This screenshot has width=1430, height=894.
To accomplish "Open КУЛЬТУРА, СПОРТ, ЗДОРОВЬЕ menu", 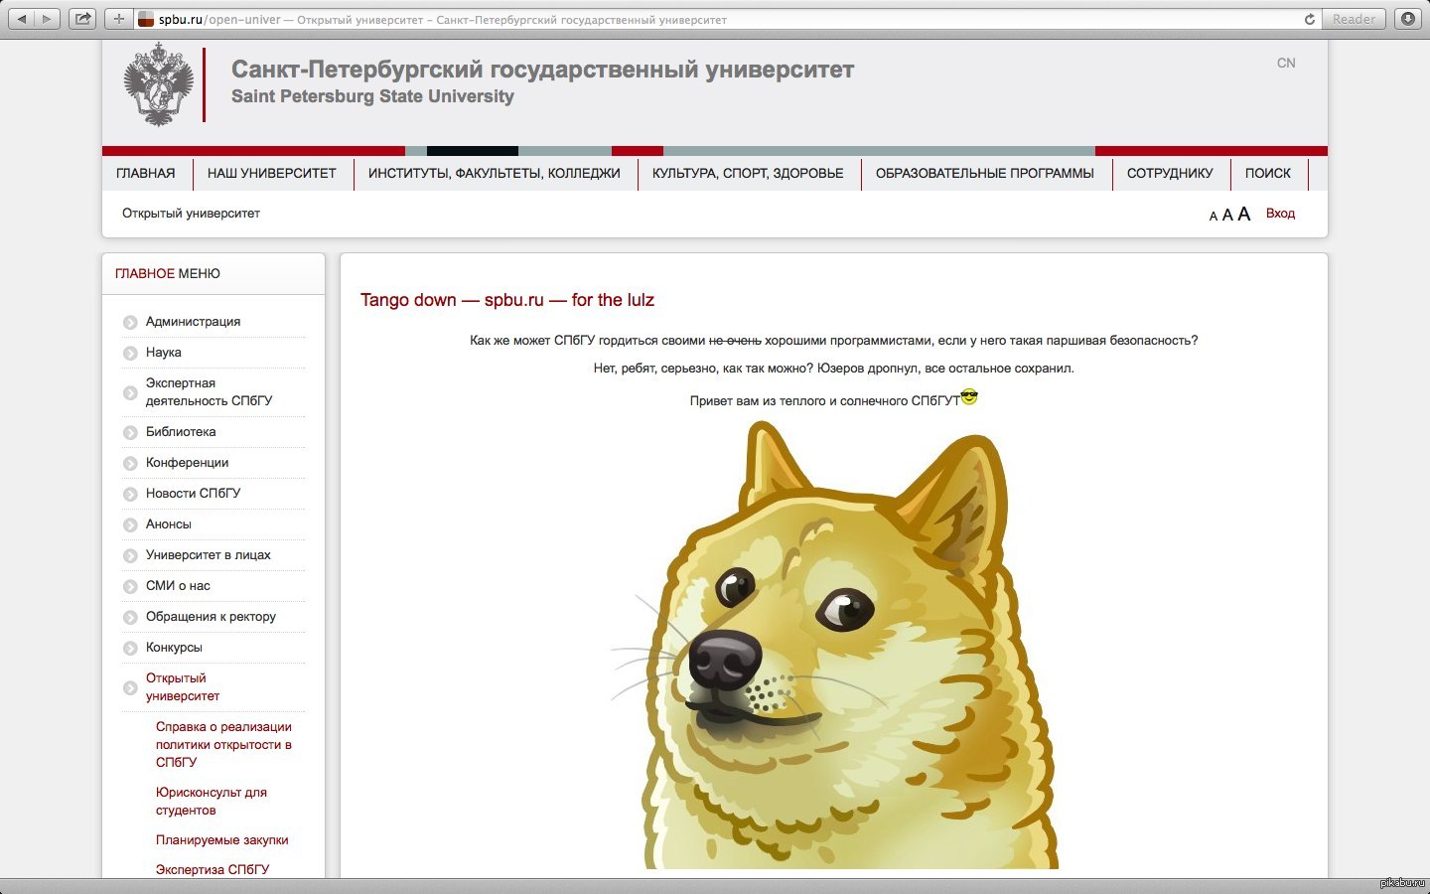I will [x=748, y=173].
